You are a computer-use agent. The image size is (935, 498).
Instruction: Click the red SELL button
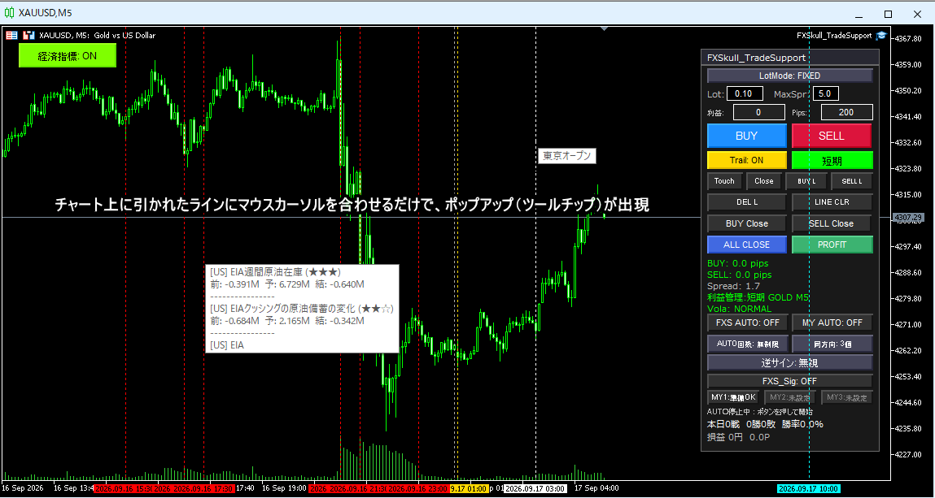pos(832,136)
